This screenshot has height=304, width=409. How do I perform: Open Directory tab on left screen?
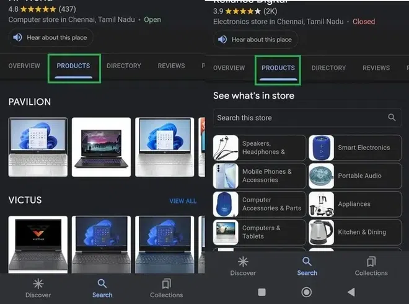tap(124, 66)
